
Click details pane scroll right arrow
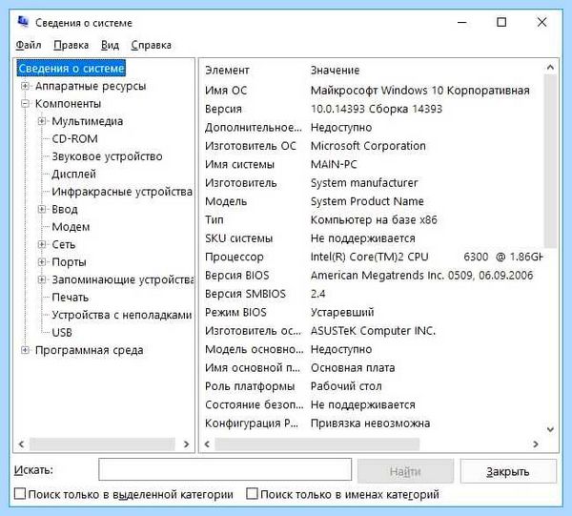[536, 444]
